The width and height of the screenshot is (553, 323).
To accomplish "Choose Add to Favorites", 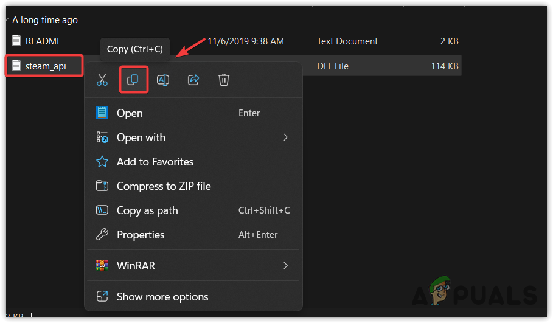I will (193, 162).
